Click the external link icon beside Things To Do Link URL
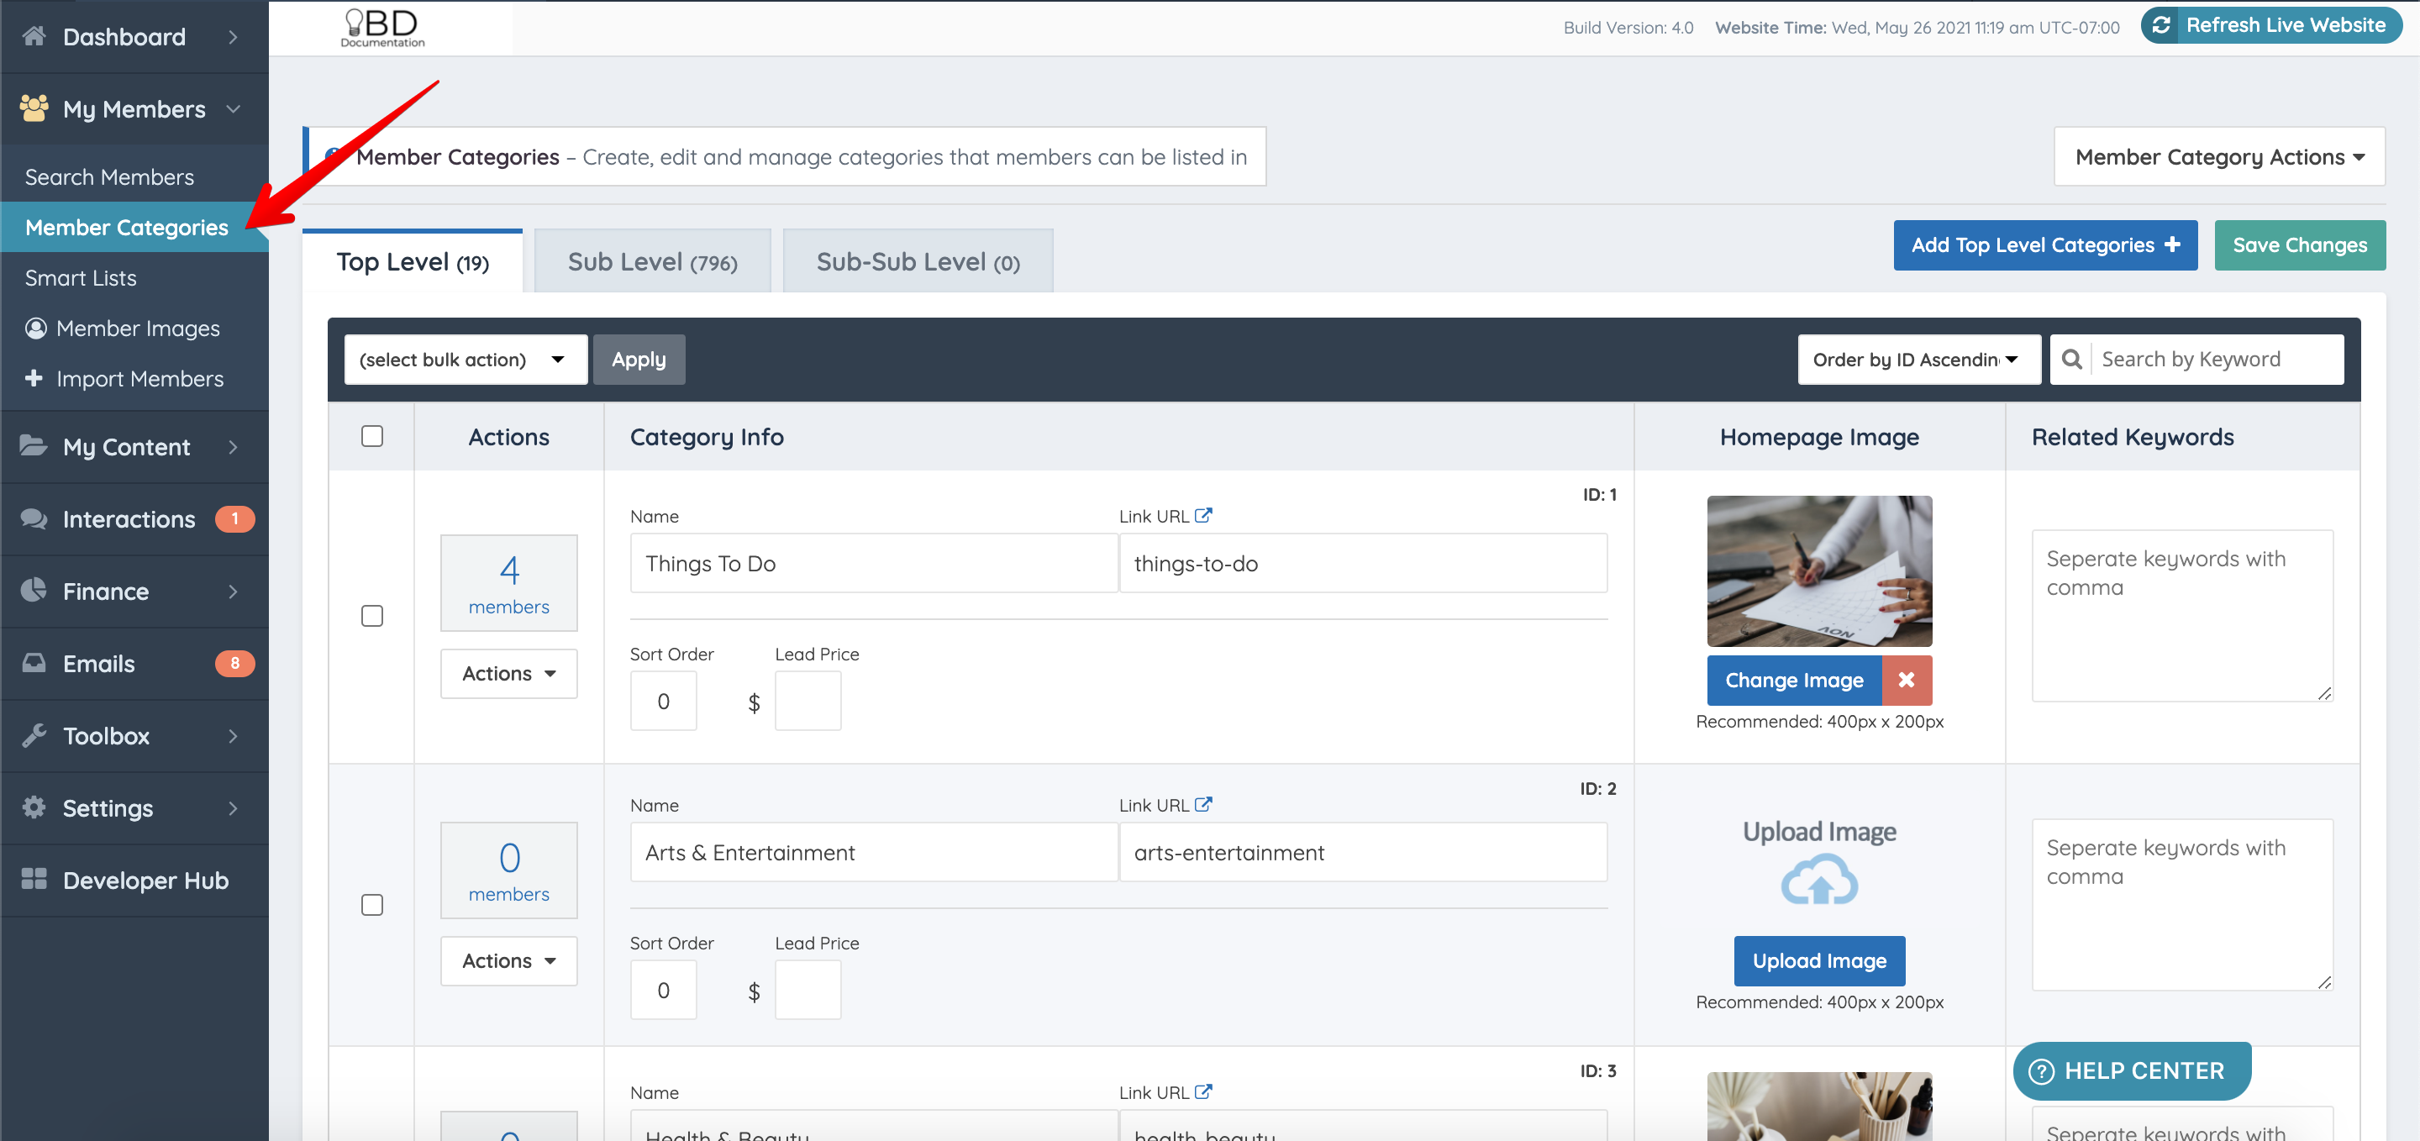 (x=1203, y=516)
